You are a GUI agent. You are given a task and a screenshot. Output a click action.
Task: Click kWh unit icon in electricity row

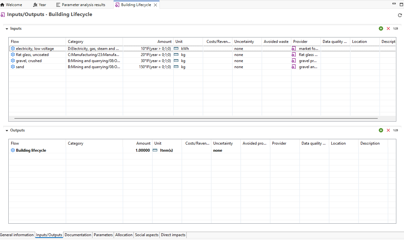(176, 49)
